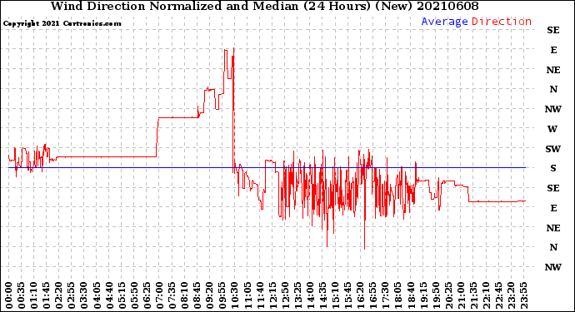This screenshot has width=575, height=312.
Task: Click the time label '05:15'
Action: pyautogui.click(x=122, y=295)
